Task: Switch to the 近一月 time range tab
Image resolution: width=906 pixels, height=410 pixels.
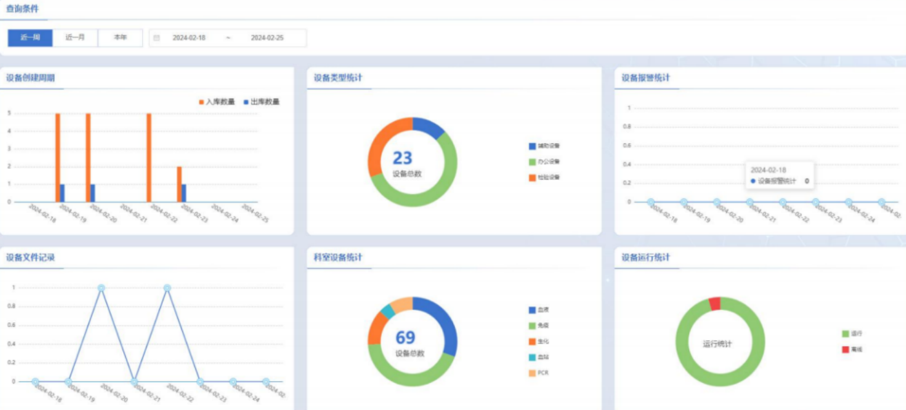Action: (75, 38)
